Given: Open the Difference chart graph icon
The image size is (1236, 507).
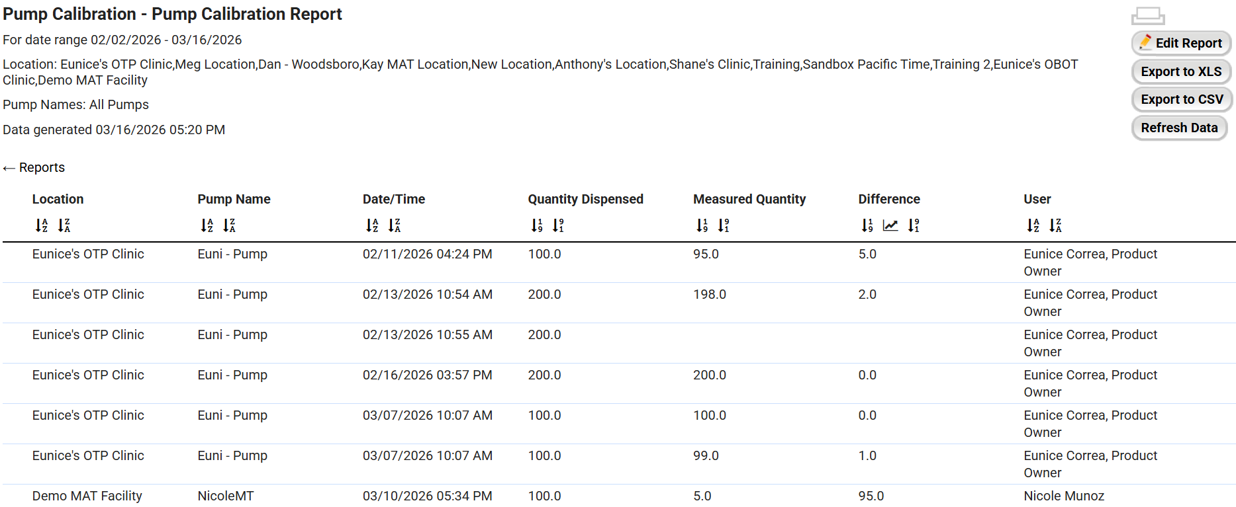Looking at the screenshot, I should [890, 225].
